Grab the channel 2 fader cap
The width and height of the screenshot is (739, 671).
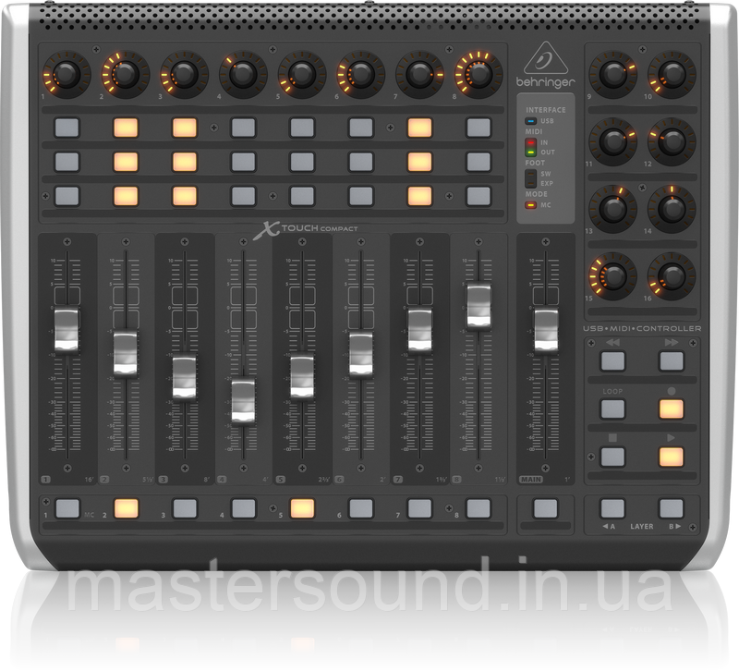coord(126,354)
